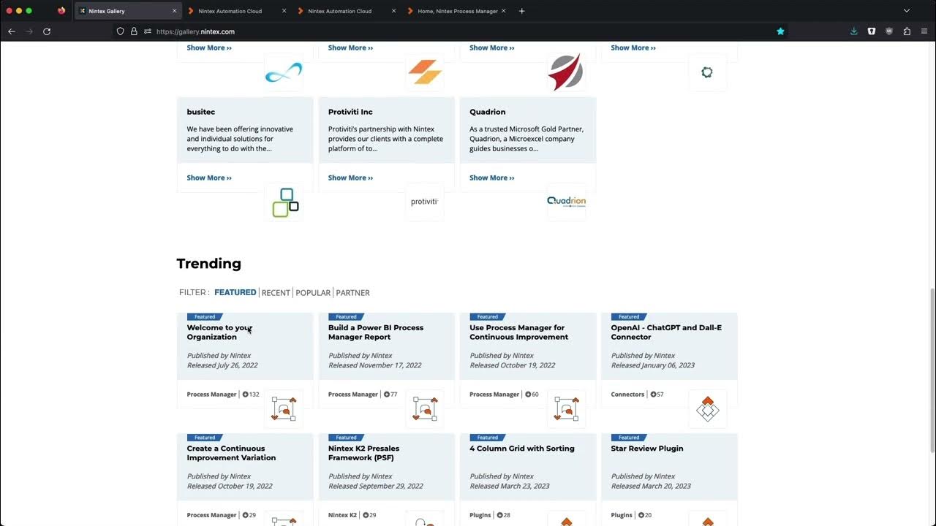
Task: Select the PARTNER trending filter
Action: click(x=352, y=292)
